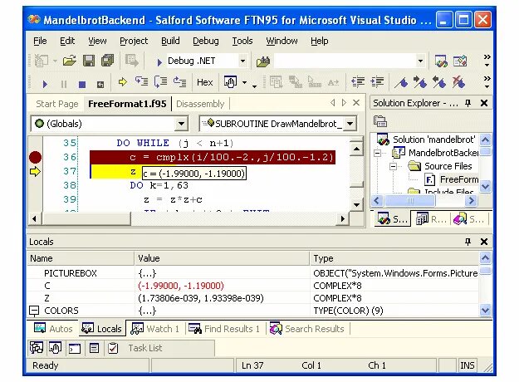The height and width of the screenshot is (382, 519).
Task: Click the code editor horizontal scrollbar thumb
Action: (x=87, y=218)
